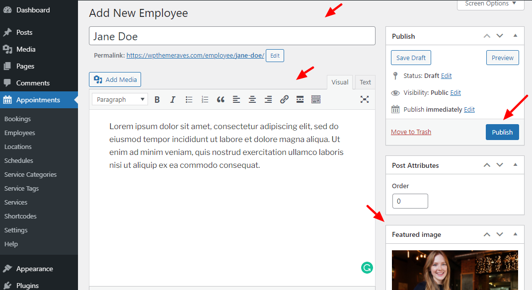Screen dimensions: 532x290
Task: Click the featured image thumbnail
Action: click(455, 270)
